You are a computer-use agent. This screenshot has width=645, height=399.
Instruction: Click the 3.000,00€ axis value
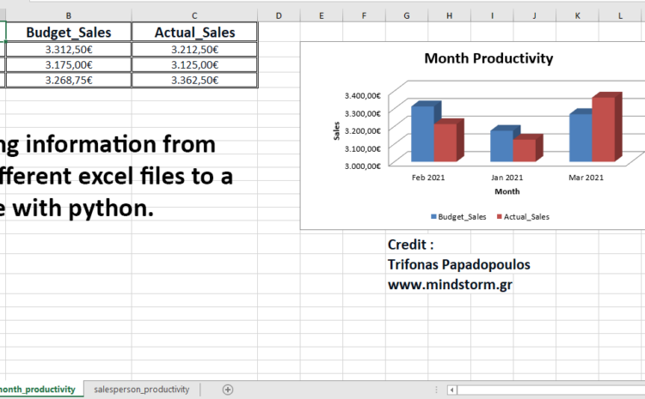point(362,166)
